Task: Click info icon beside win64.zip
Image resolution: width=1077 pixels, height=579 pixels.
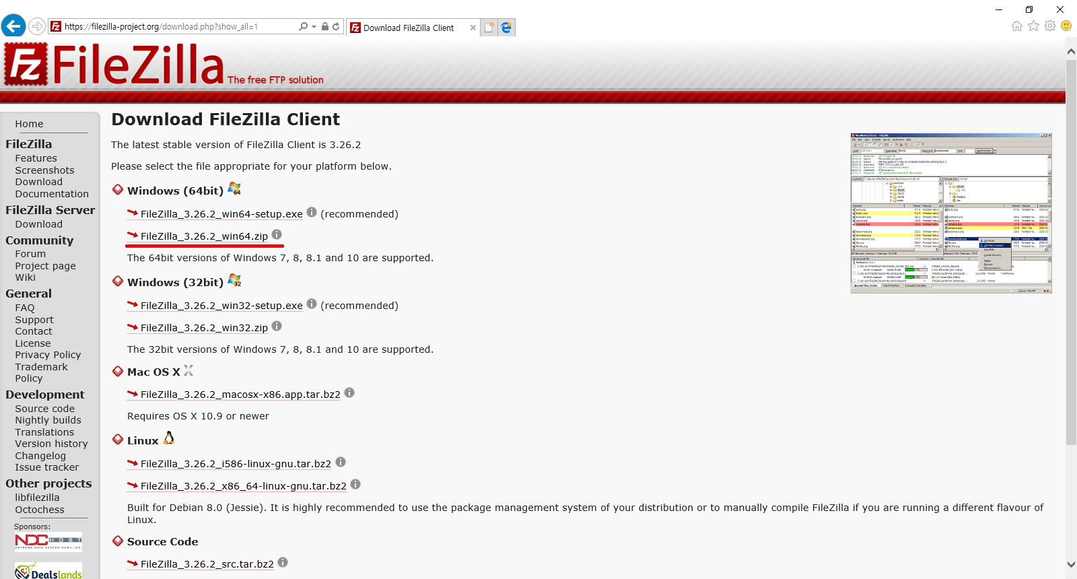Action: pos(277,234)
